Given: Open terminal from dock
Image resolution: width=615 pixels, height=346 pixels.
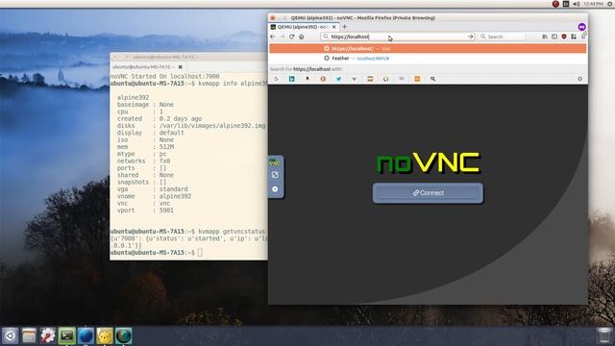Looking at the screenshot, I should 66,335.
